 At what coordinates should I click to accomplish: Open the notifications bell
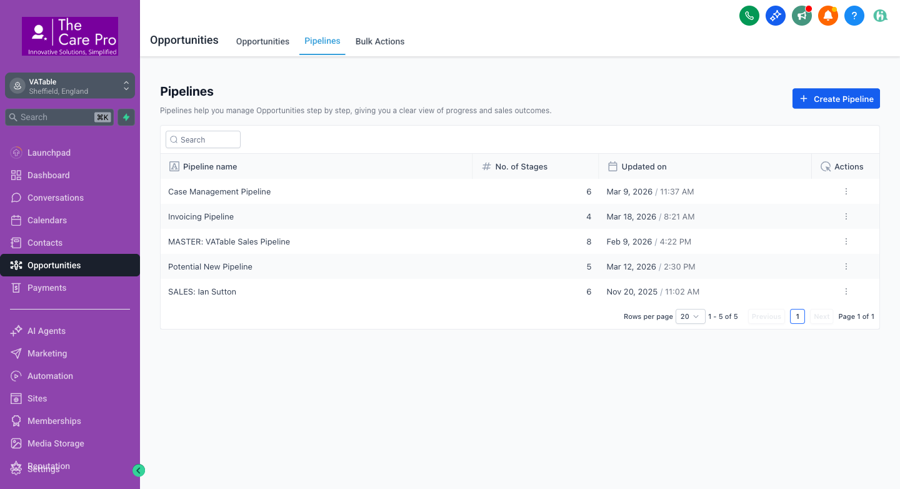pyautogui.click(x=828, y=16)
